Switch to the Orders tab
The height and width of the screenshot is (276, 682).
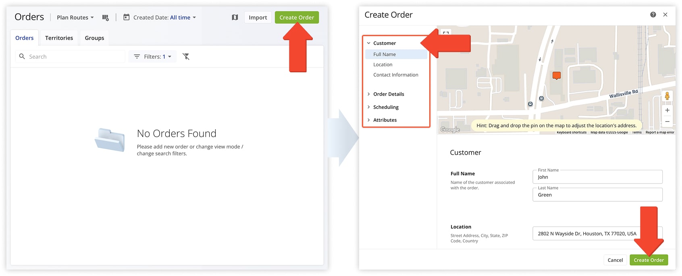coord(25,38)
